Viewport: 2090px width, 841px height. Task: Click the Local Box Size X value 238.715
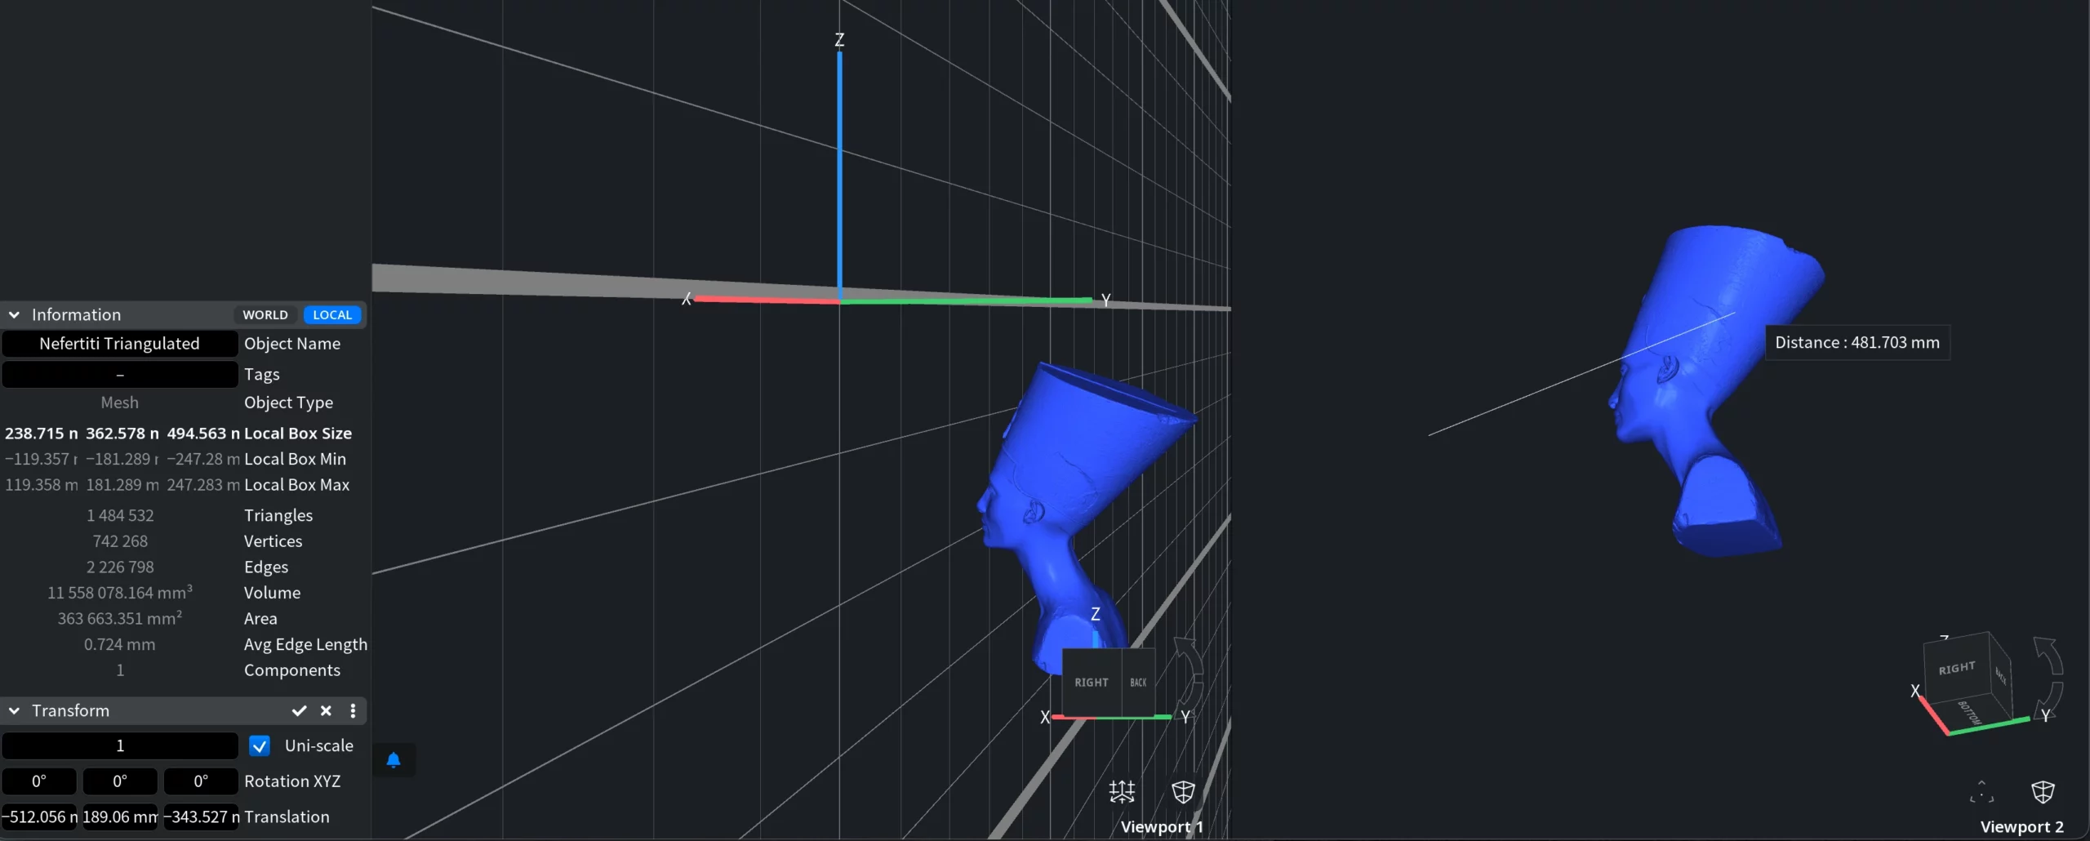[41, 434]
